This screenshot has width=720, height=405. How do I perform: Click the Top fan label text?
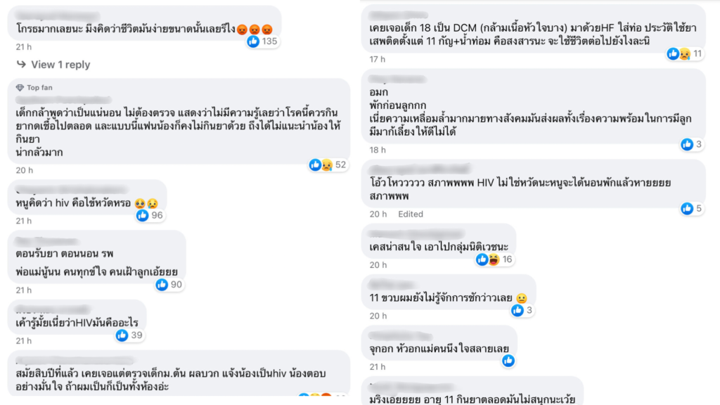tap(39, 87)
